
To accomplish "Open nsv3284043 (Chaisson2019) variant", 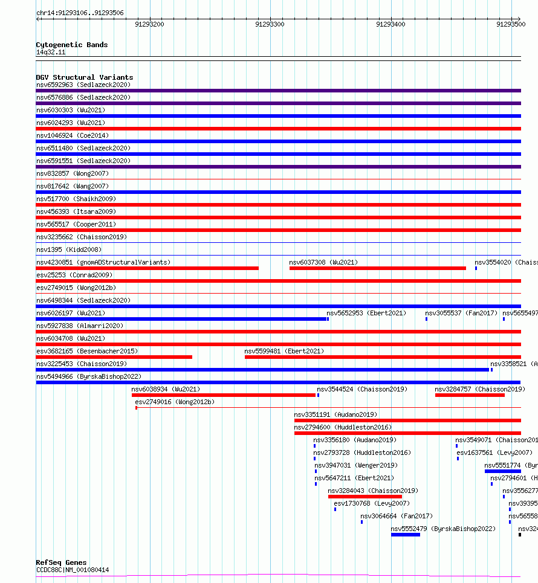I will [373, 491].
